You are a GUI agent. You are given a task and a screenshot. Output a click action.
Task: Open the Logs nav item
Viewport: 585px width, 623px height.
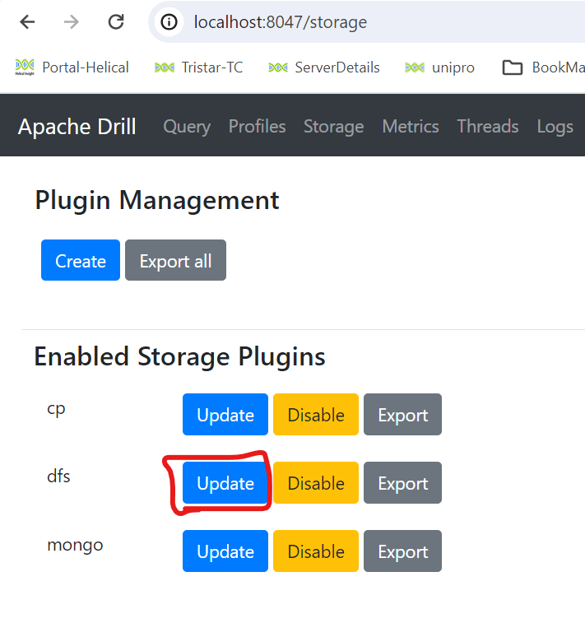pyautogui.click(x=555, y=127)
